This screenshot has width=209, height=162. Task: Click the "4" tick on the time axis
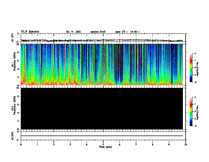[87, 145]
